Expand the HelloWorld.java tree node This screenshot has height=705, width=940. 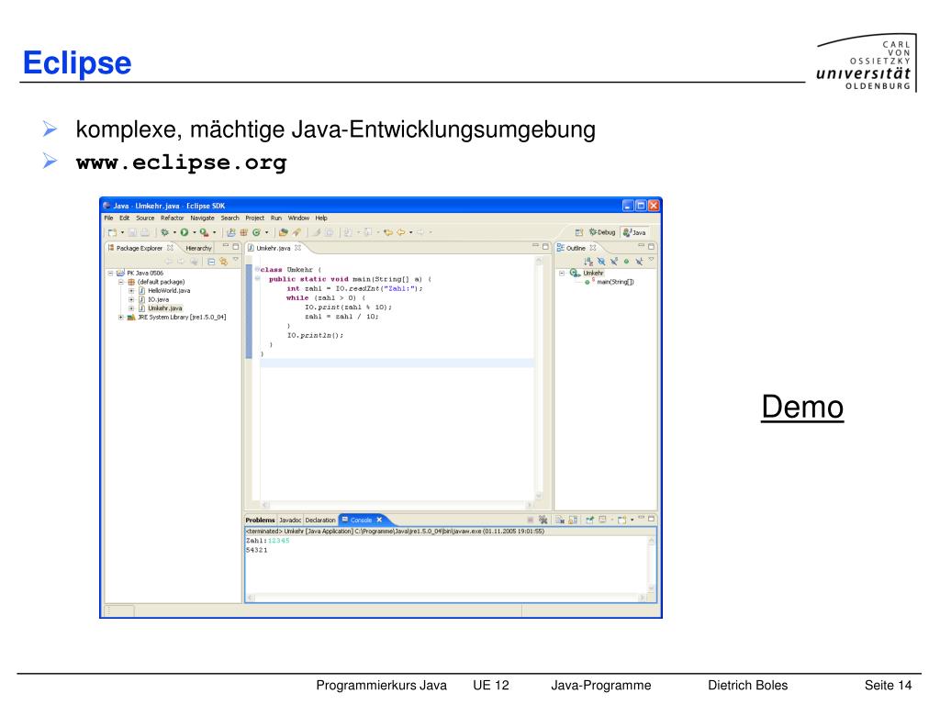[x=130, y=291]
